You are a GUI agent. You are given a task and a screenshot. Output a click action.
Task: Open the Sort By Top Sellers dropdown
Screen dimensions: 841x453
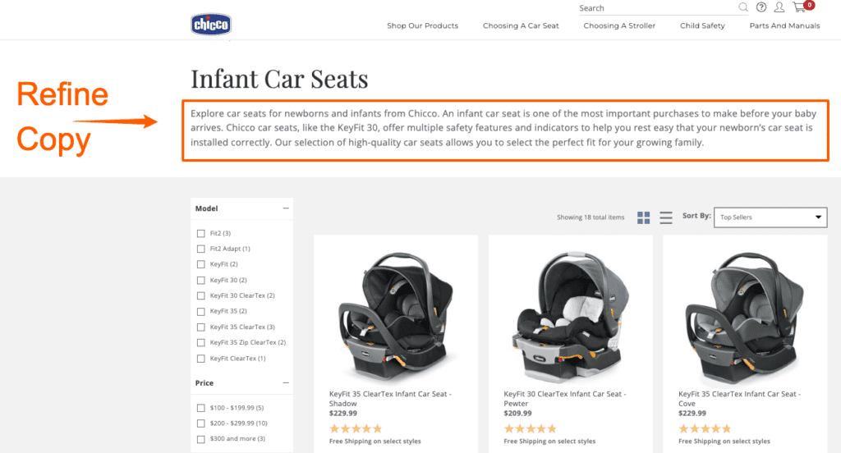pos(770,217)
